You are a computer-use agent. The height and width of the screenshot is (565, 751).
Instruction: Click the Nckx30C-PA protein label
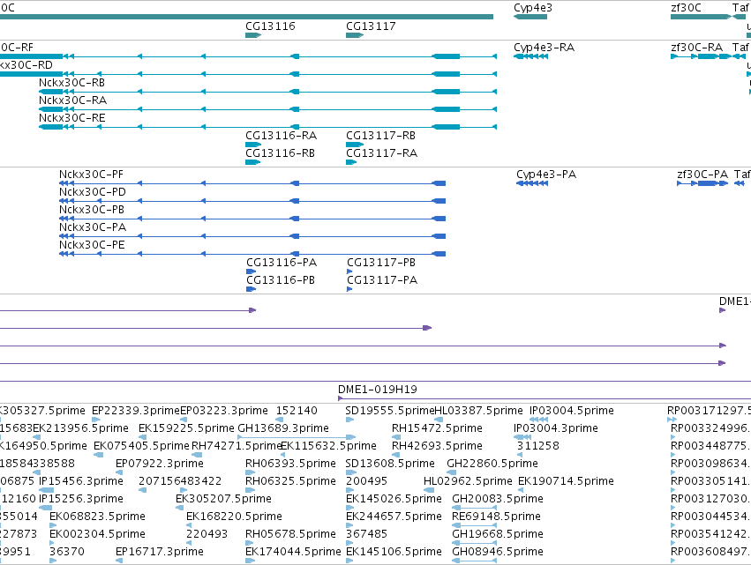(x=93, y=227)
